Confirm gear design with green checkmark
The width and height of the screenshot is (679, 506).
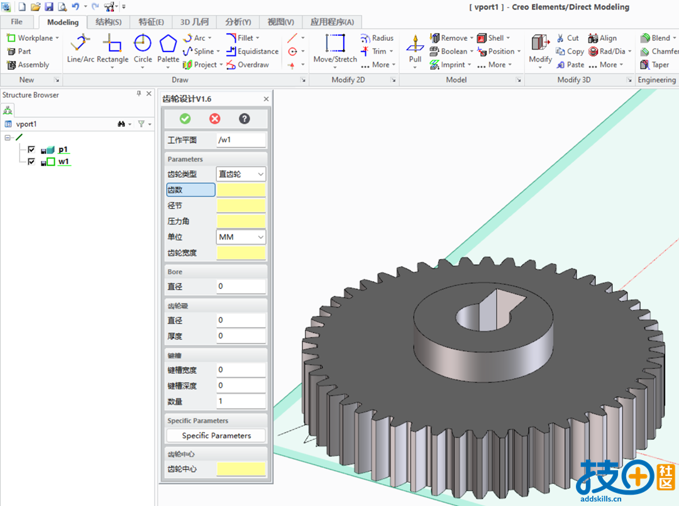tap(185, 119)
